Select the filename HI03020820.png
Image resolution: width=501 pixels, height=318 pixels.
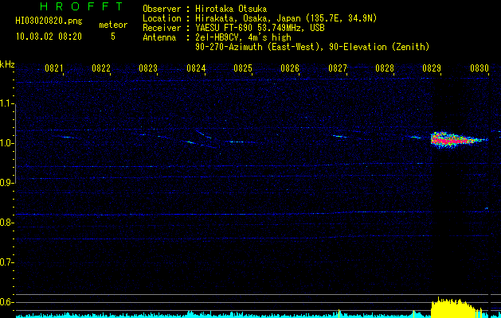pyautogui.click(x=49, y=21)
